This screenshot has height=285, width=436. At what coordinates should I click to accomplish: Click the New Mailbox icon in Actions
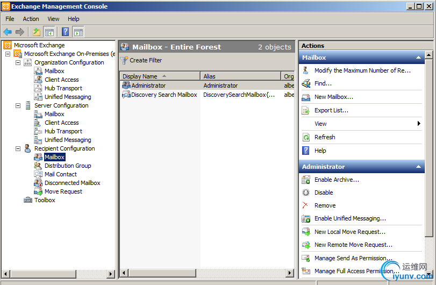click(306, 97)
